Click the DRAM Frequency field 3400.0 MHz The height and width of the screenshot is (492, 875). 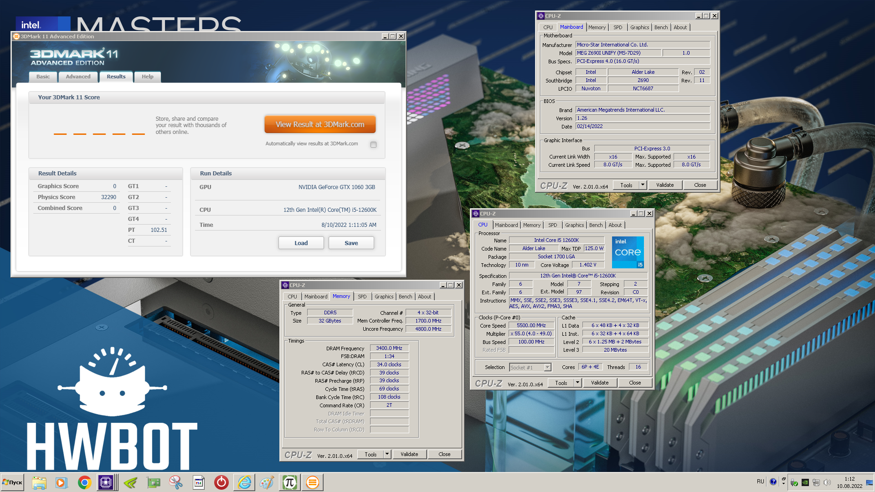pos(389,348)
